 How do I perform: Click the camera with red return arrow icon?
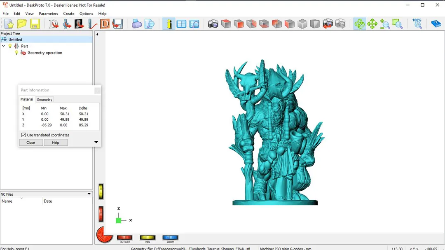tap(328, 24)
